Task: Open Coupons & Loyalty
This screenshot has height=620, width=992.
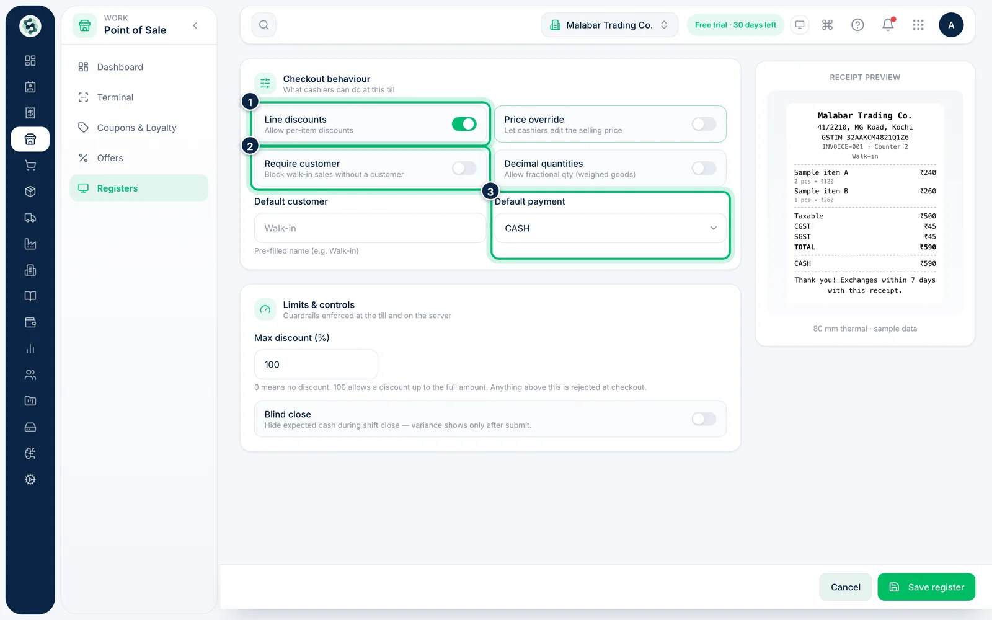Action: pyautogui.click(x=139, y=128)
